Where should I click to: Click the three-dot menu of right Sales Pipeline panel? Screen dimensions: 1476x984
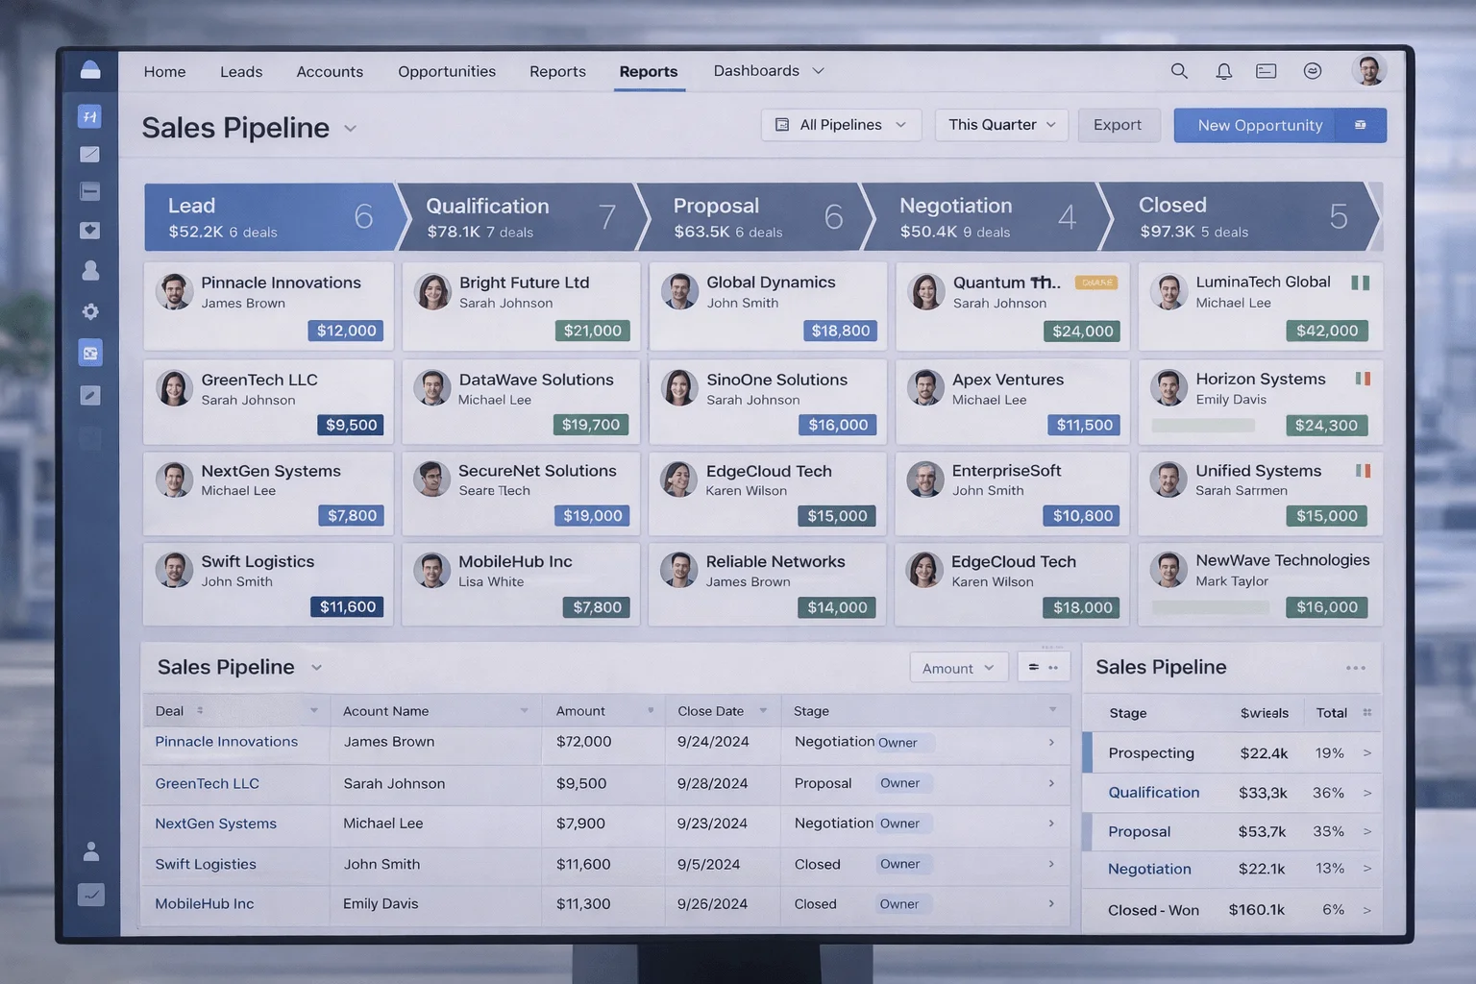tap(1356, 668)
